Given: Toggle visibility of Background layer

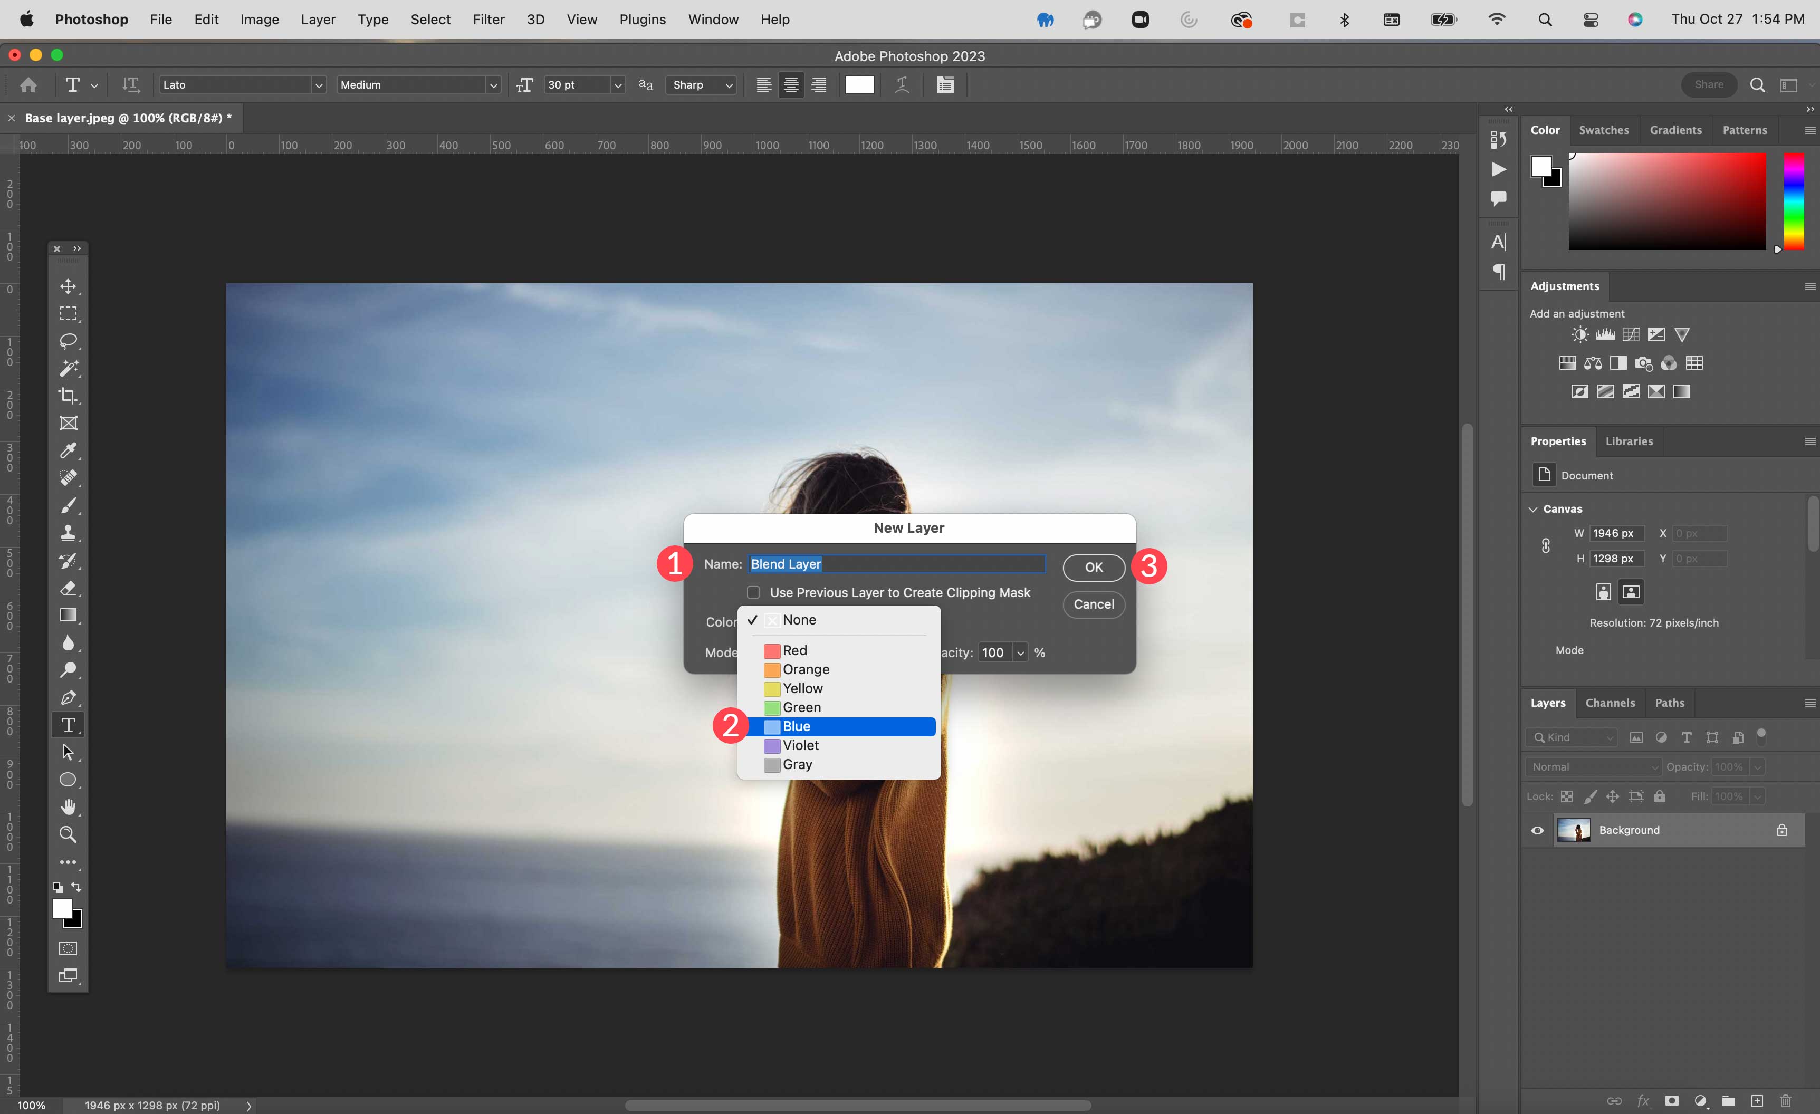Looking at the screenshot, I should pyautogui.click(x=1539, y=829).
